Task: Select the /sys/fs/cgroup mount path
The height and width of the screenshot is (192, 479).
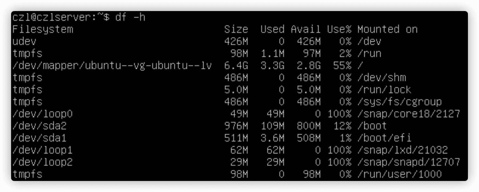Action: [400, 102]
